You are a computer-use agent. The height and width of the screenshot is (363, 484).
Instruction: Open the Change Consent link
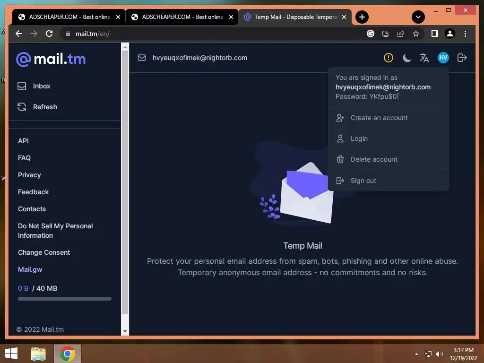coord(44,252)
